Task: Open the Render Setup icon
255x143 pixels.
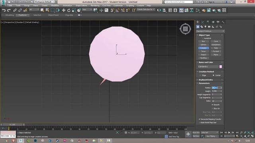Action: coord(209,10)
